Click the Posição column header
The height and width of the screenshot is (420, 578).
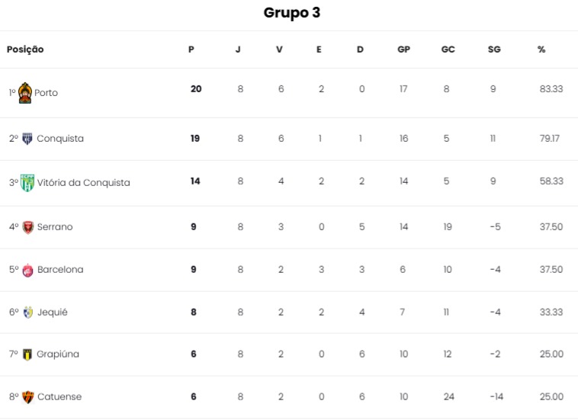25,50
